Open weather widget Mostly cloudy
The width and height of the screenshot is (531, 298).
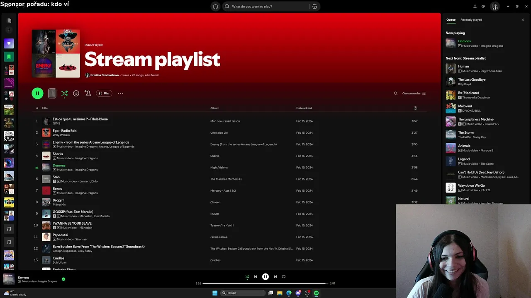(15, 293)
